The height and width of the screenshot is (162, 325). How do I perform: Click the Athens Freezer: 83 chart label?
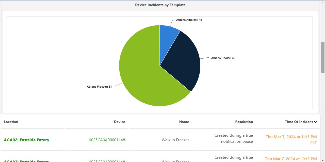pyautogui.click(x=99, y=86)
